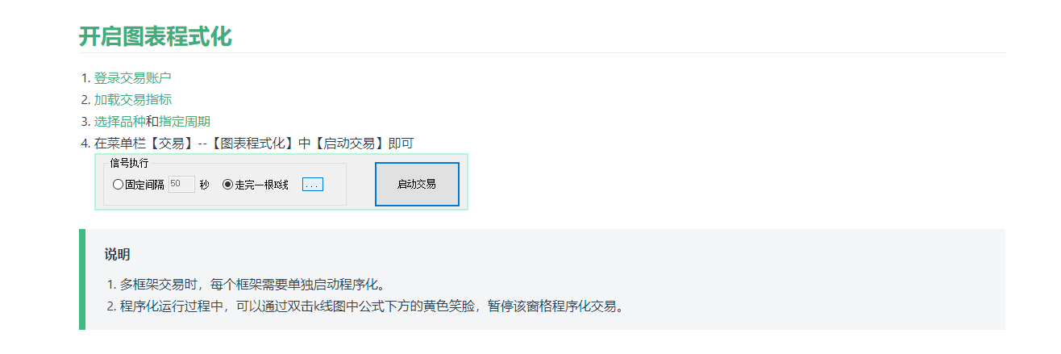The height and width of the screenshot is (354, 1061).
Task: Click the green bar beside the 说明 block
Action: click(x=82, y=279)
